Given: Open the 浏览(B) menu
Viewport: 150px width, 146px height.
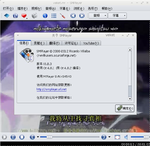Looking at the screenshot, I should click(79, 8).
